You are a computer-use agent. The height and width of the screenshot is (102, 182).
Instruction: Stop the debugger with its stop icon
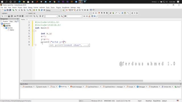[x=88, y=10]
